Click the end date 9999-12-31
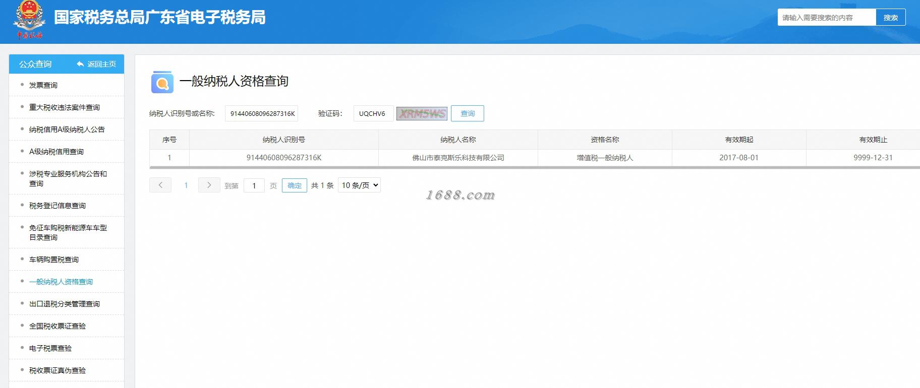 point(873,158)
